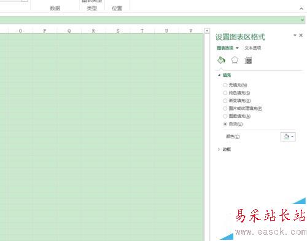Screen dimensions: 307x241
Task: Expand the formula bar arrow
Action: pos(302,20)
